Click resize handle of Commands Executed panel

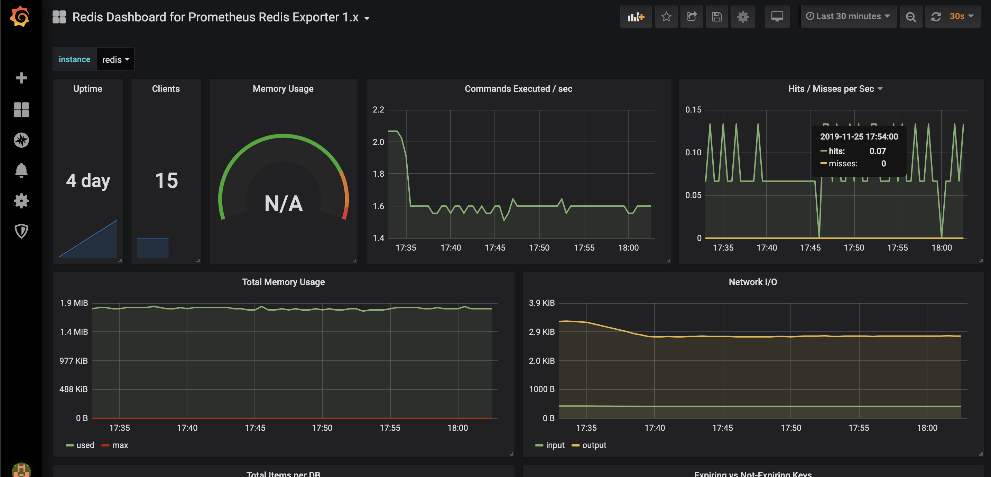668,260
